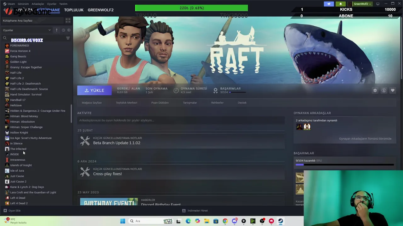Click Golden Light game icon
This screenshot has height=226, width=403.
click(7, 62)
